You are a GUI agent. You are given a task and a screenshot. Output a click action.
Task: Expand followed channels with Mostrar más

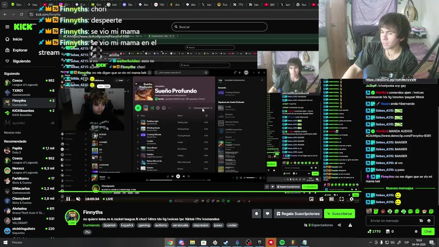pyautogui.click(x=12, y=132)
